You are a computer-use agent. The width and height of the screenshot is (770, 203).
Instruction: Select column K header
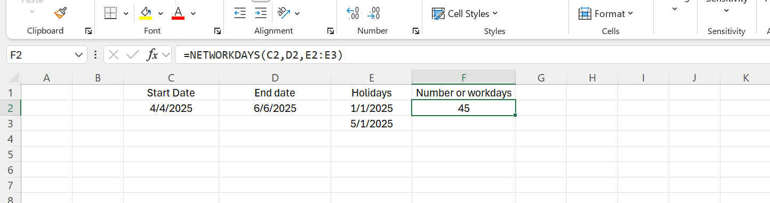[745, 78]
